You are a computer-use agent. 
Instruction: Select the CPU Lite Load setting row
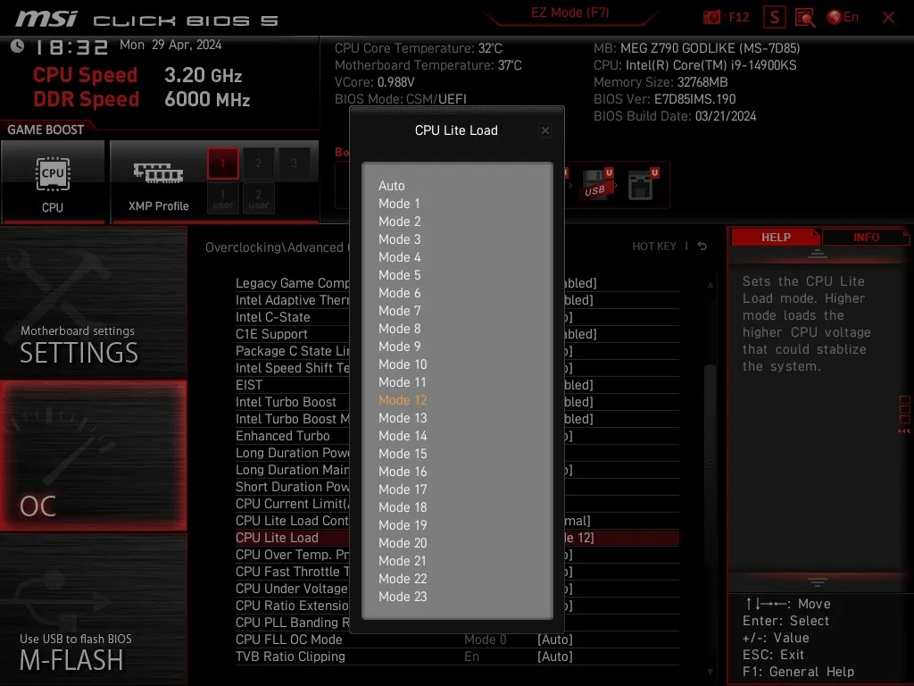[457, 538]
